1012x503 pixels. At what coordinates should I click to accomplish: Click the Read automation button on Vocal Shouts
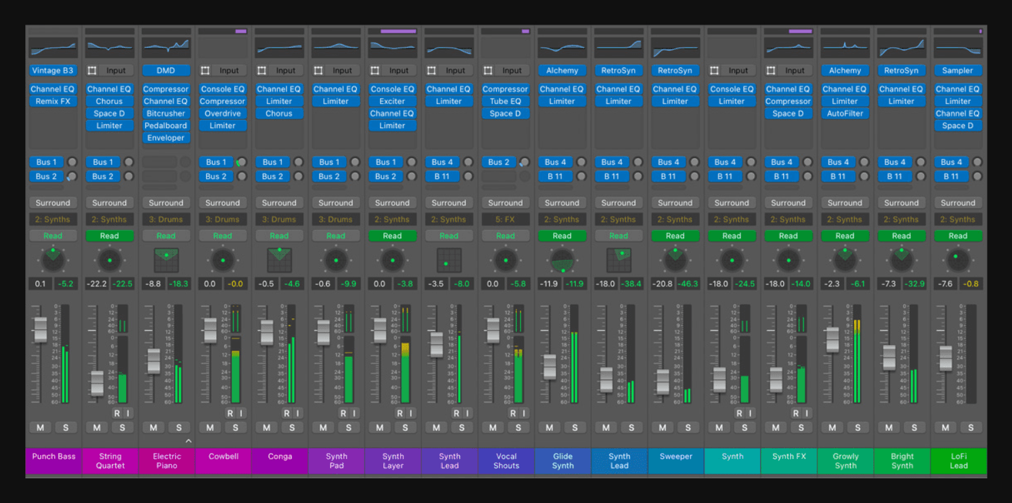point(505,235)
